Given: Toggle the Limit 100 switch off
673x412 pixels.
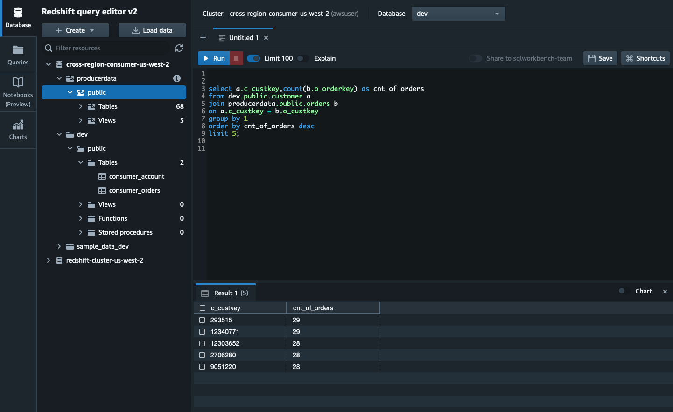Looking at the screenshot, I should (x=253, y=58).
